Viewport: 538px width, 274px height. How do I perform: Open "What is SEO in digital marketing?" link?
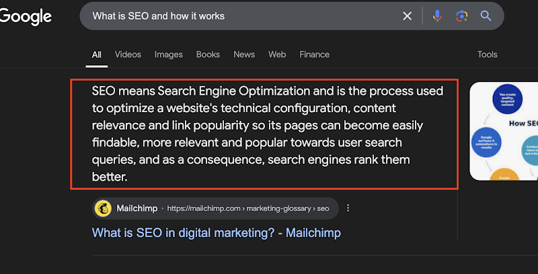[x=217, y=233]
